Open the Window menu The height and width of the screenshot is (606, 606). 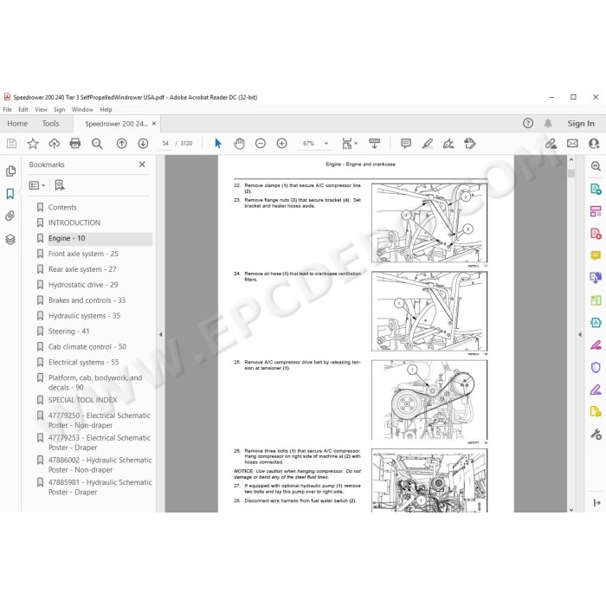coord(82,109)
